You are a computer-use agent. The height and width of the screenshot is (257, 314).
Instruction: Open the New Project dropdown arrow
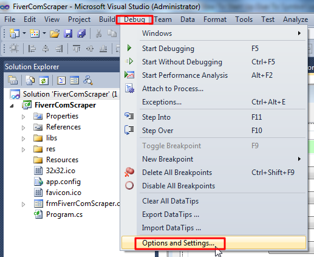coord(24,33)
